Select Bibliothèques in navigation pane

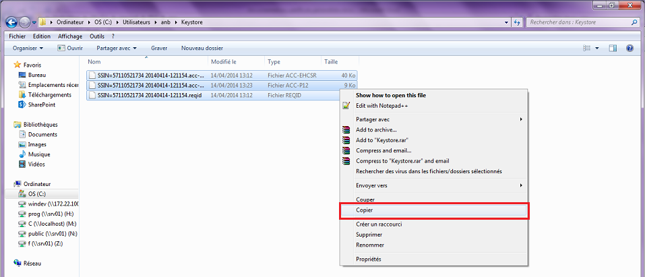[35, 125]
